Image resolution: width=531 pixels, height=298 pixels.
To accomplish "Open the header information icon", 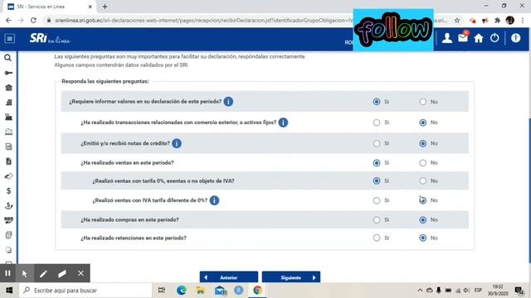I will [516, 38].
